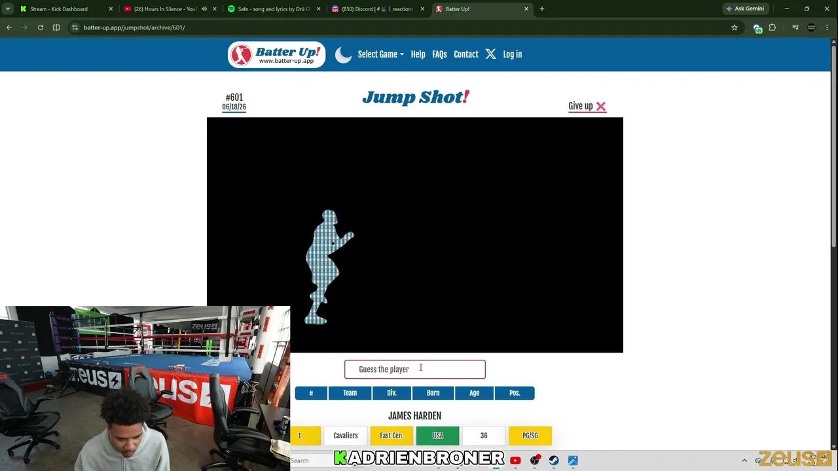Open the Chrome three-dot menu
Image resolution: width=838 pixels, height=471 pixels.
click(x=828, y=27)
